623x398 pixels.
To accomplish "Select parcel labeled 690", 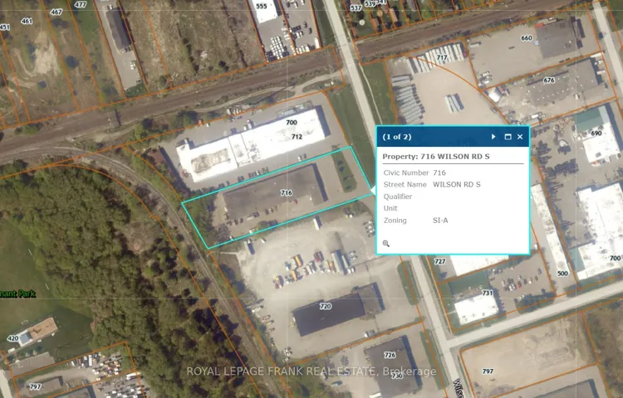I will coord(596,133).
